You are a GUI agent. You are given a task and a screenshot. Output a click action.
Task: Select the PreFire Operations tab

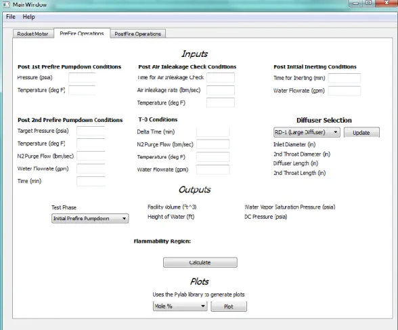tap(82, 33)
